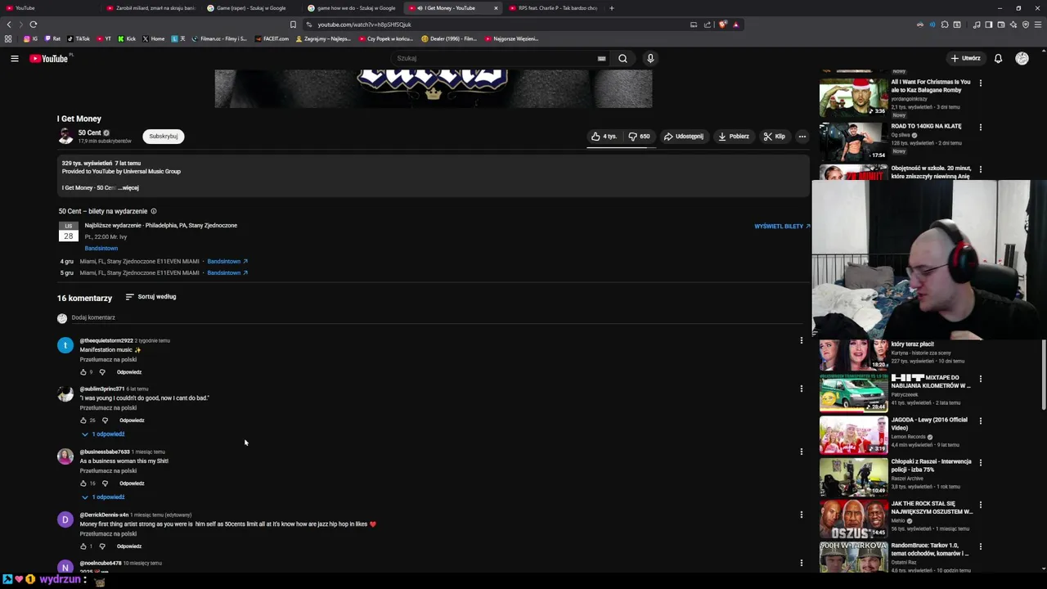The width and height of the screenshot is (1047, 589).
Task: Open browser extensions puzzle icon
Action: (944, 25)
